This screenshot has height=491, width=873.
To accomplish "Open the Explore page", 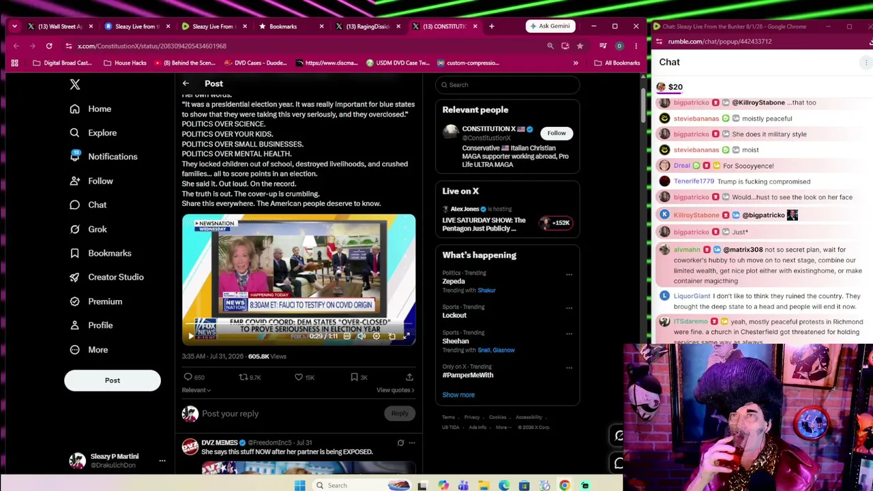I will coord(93,133).
